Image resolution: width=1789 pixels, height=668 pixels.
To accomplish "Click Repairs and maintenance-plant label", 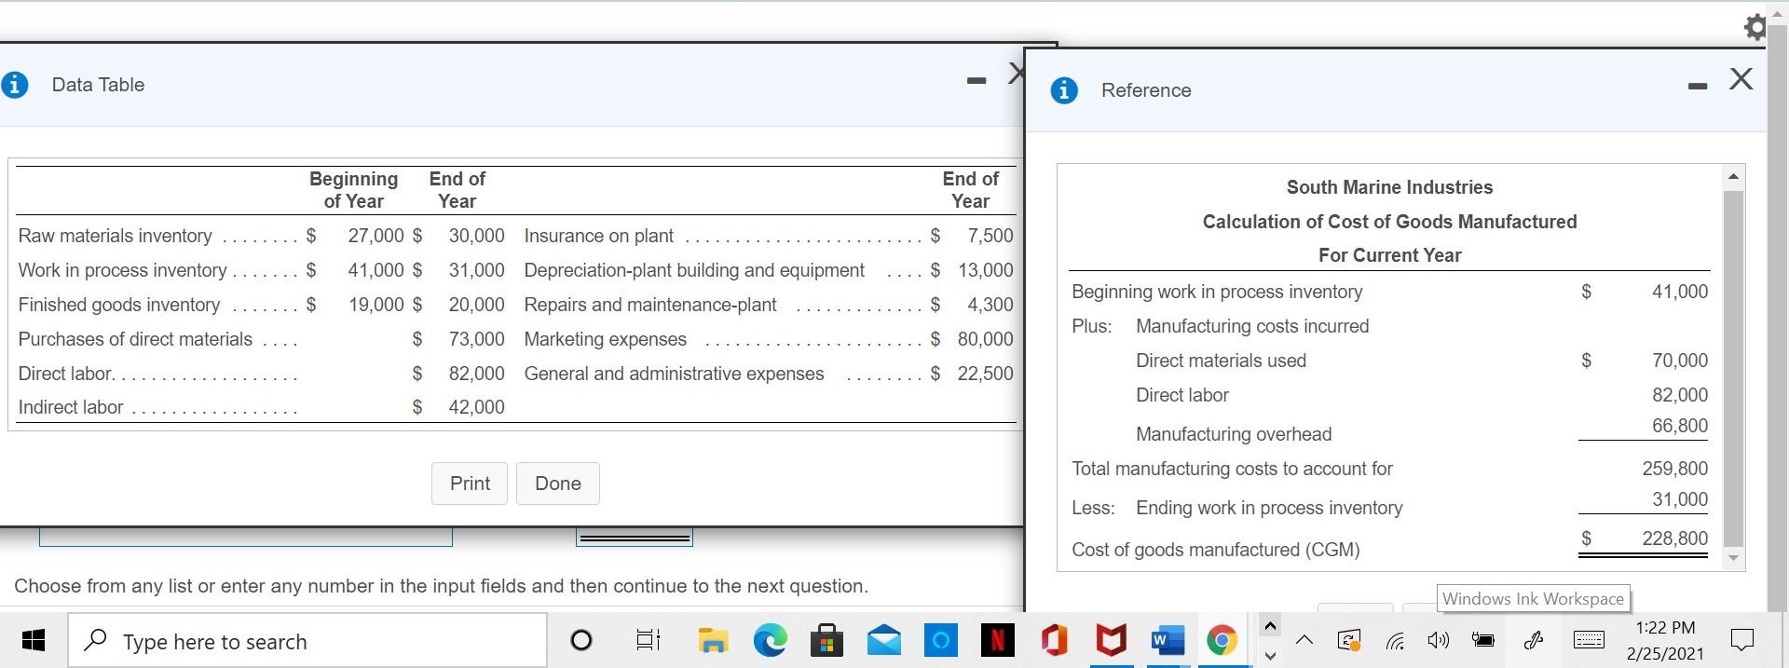I will (650, 305).
